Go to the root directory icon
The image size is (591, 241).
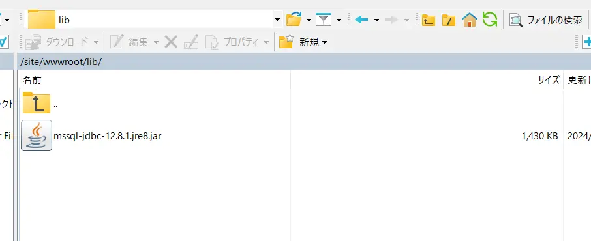coord(449,20)
